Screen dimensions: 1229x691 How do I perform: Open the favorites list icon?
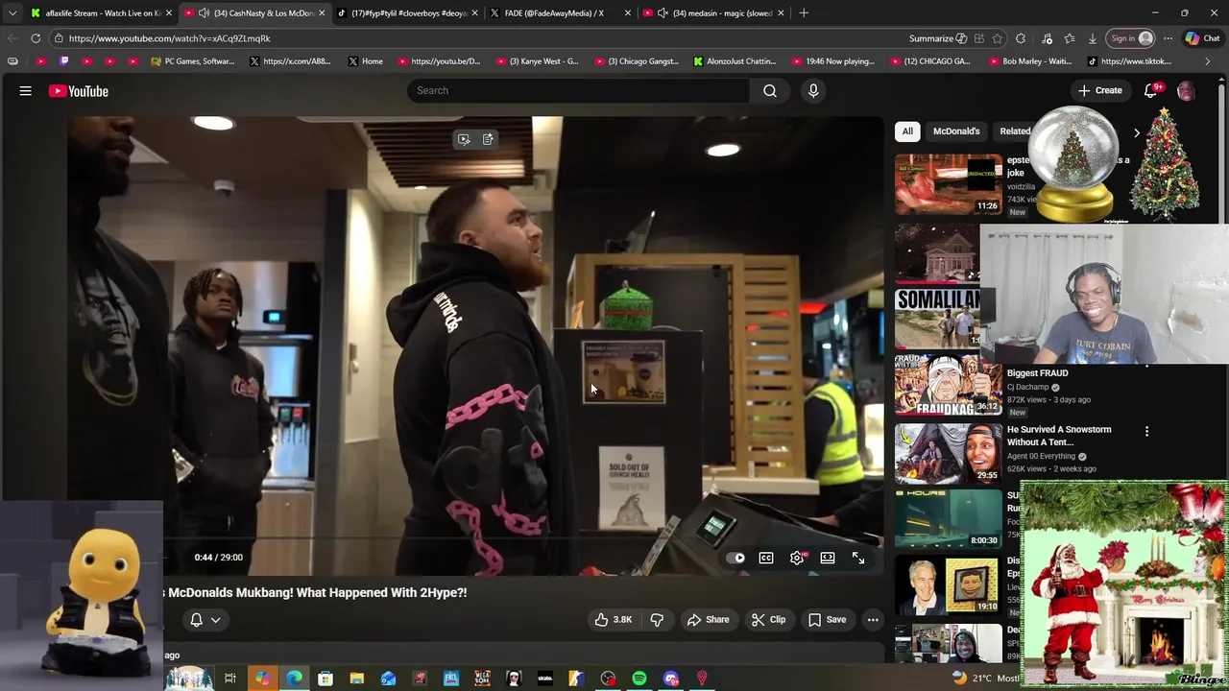pos(1070,38)
